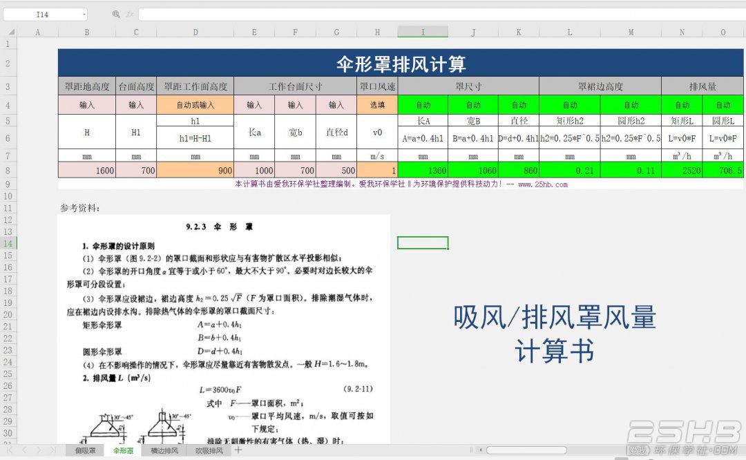Click the cell showing 2520

pyautogui.click(x=682, y=171)
